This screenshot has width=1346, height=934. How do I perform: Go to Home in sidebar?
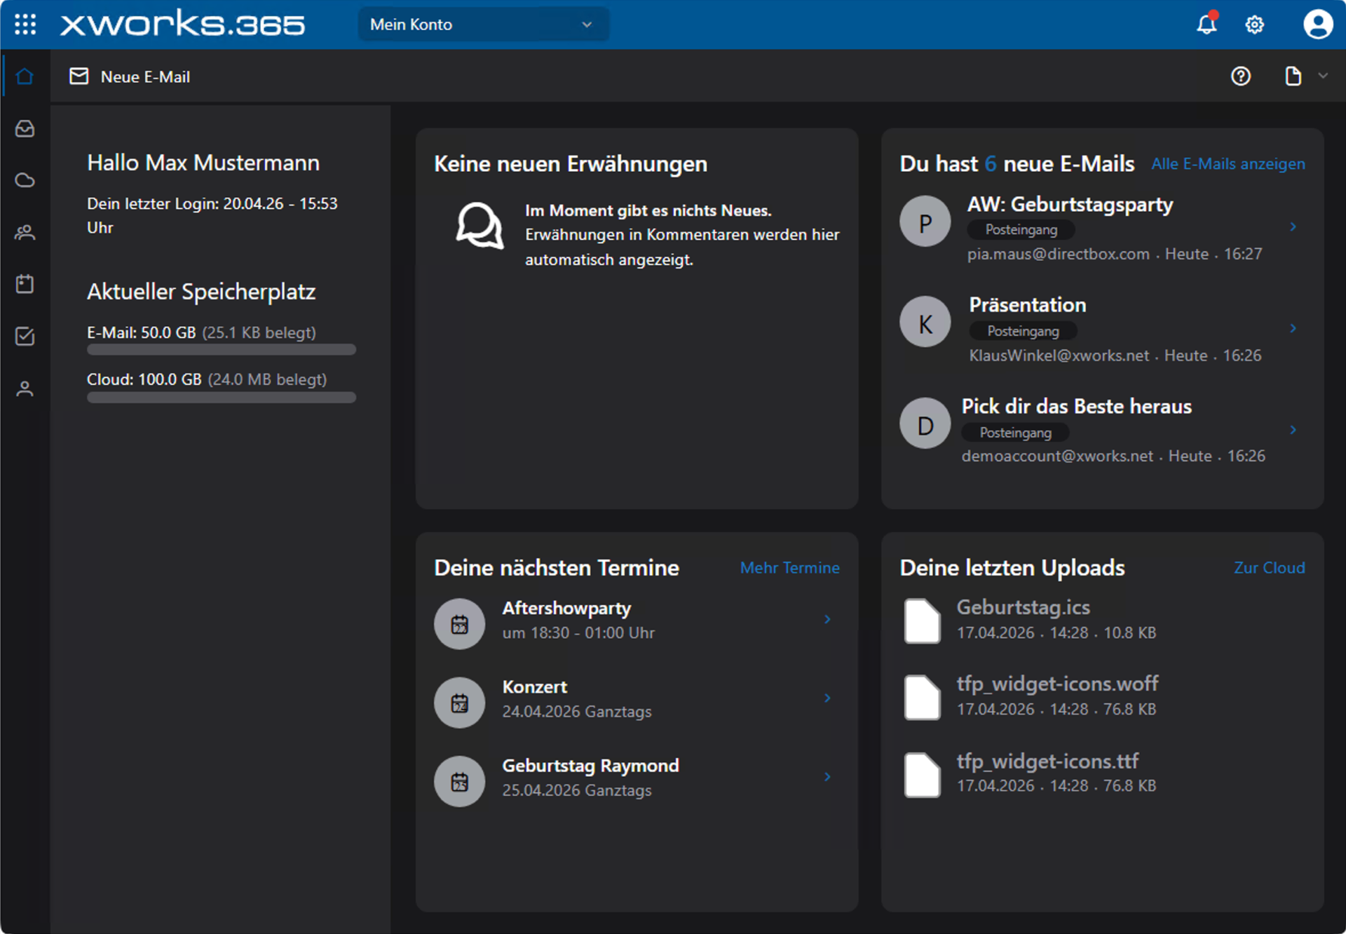25,76
